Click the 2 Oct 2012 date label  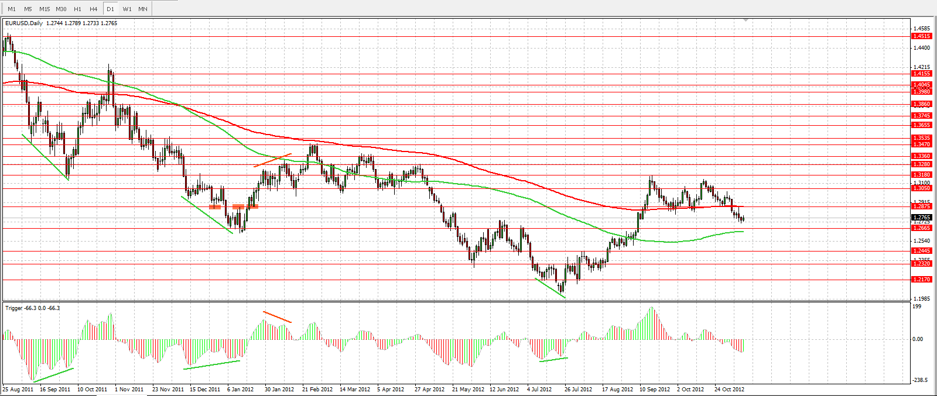pos(690,389)
